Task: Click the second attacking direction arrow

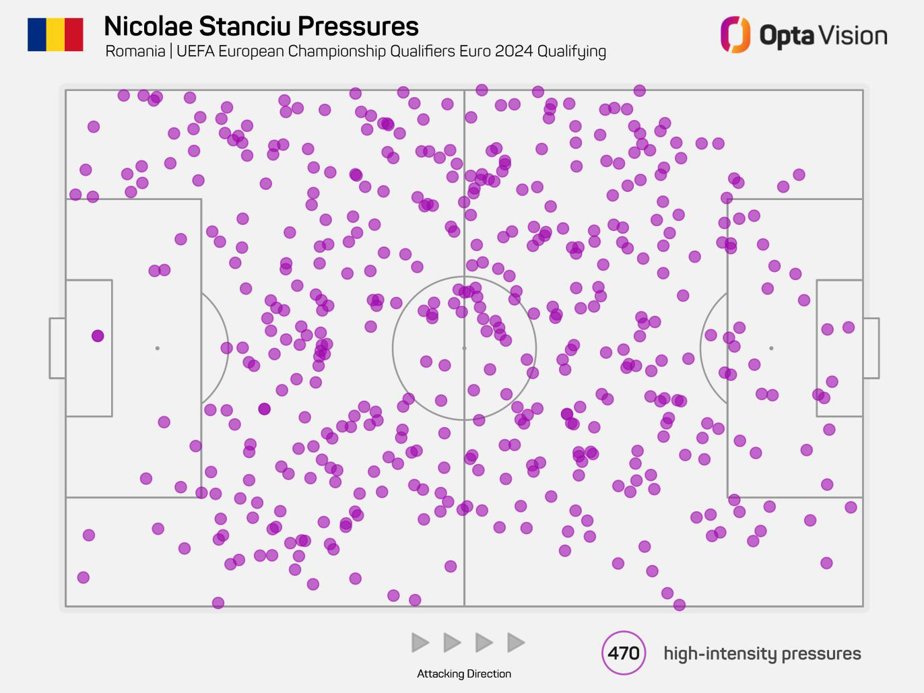Action: coord(452,642)
